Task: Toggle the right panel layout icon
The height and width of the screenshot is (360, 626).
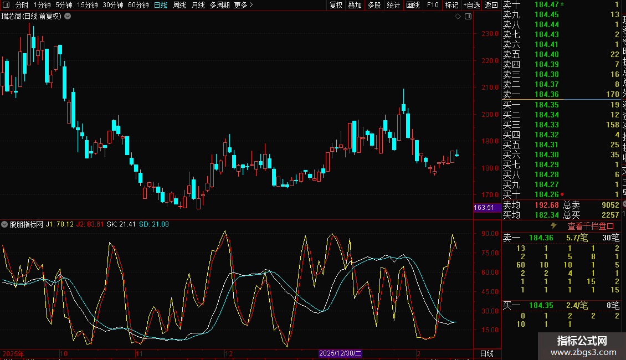Action: pyautogui.click(x=468, y=17)
